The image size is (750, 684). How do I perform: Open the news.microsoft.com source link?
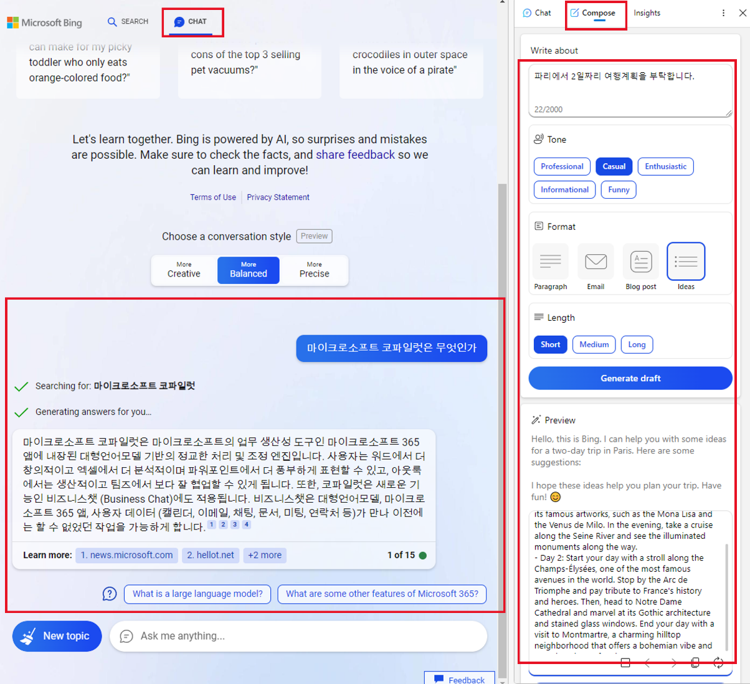point(126,555)
